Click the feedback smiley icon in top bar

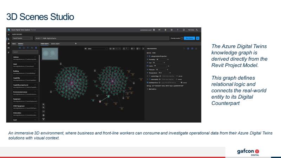tap(184, 30)
